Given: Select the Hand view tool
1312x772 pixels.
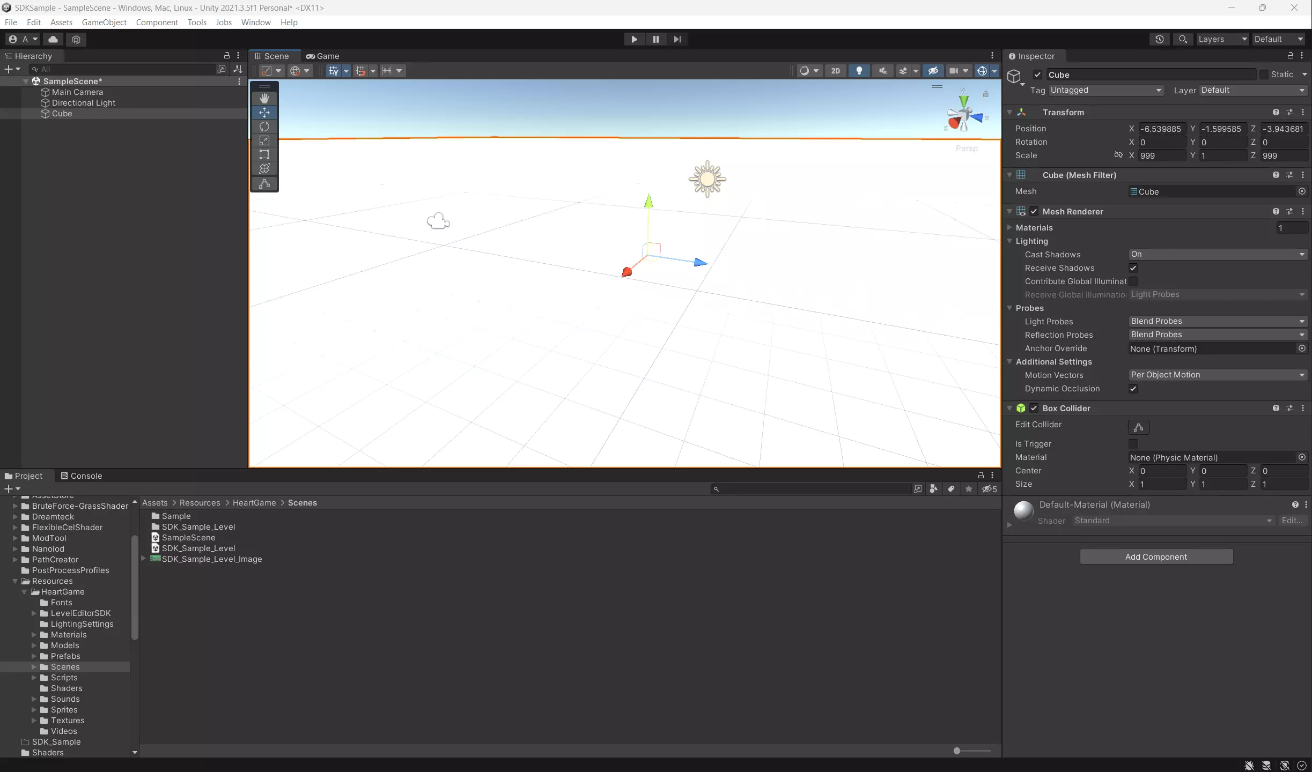Looking at the screenshot, I should 264,98.
